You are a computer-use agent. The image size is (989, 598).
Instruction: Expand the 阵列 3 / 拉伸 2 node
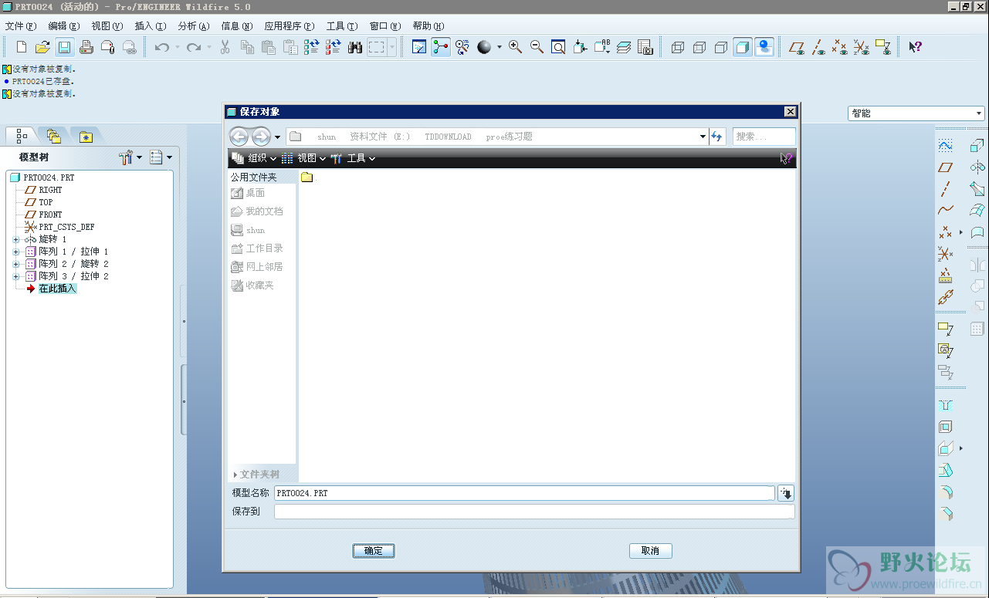click(16, 276)
